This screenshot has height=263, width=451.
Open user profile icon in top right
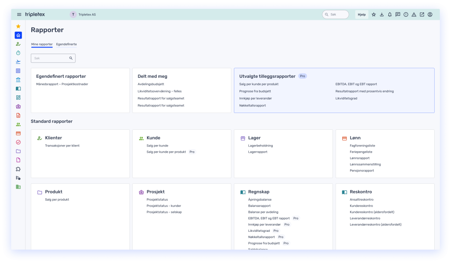[x=430, y=15]
